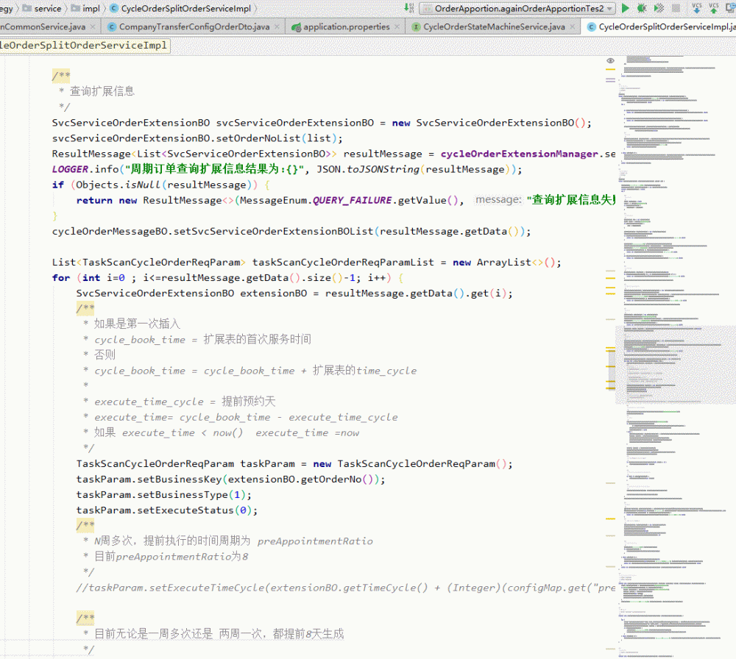The height and width of the screenshot is (659, 736).
Task: Click the 'service' breadcrumb folder
Action: [42, 8]
